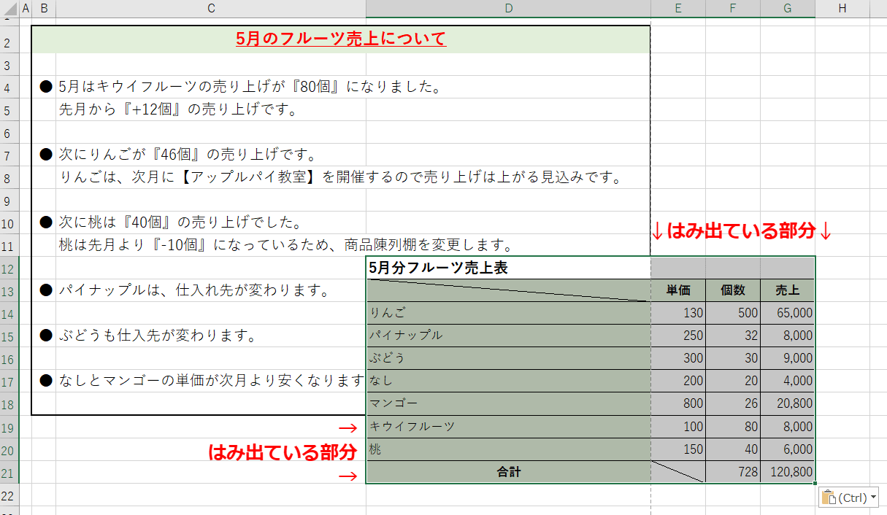Click the パイナップル unit price 250
This screenshot has height=515, width=887.
[678, 336]
